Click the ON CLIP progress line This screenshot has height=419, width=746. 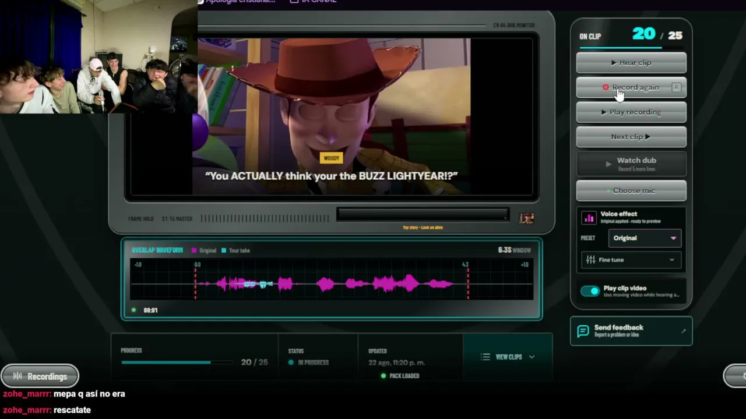[631, 47]
